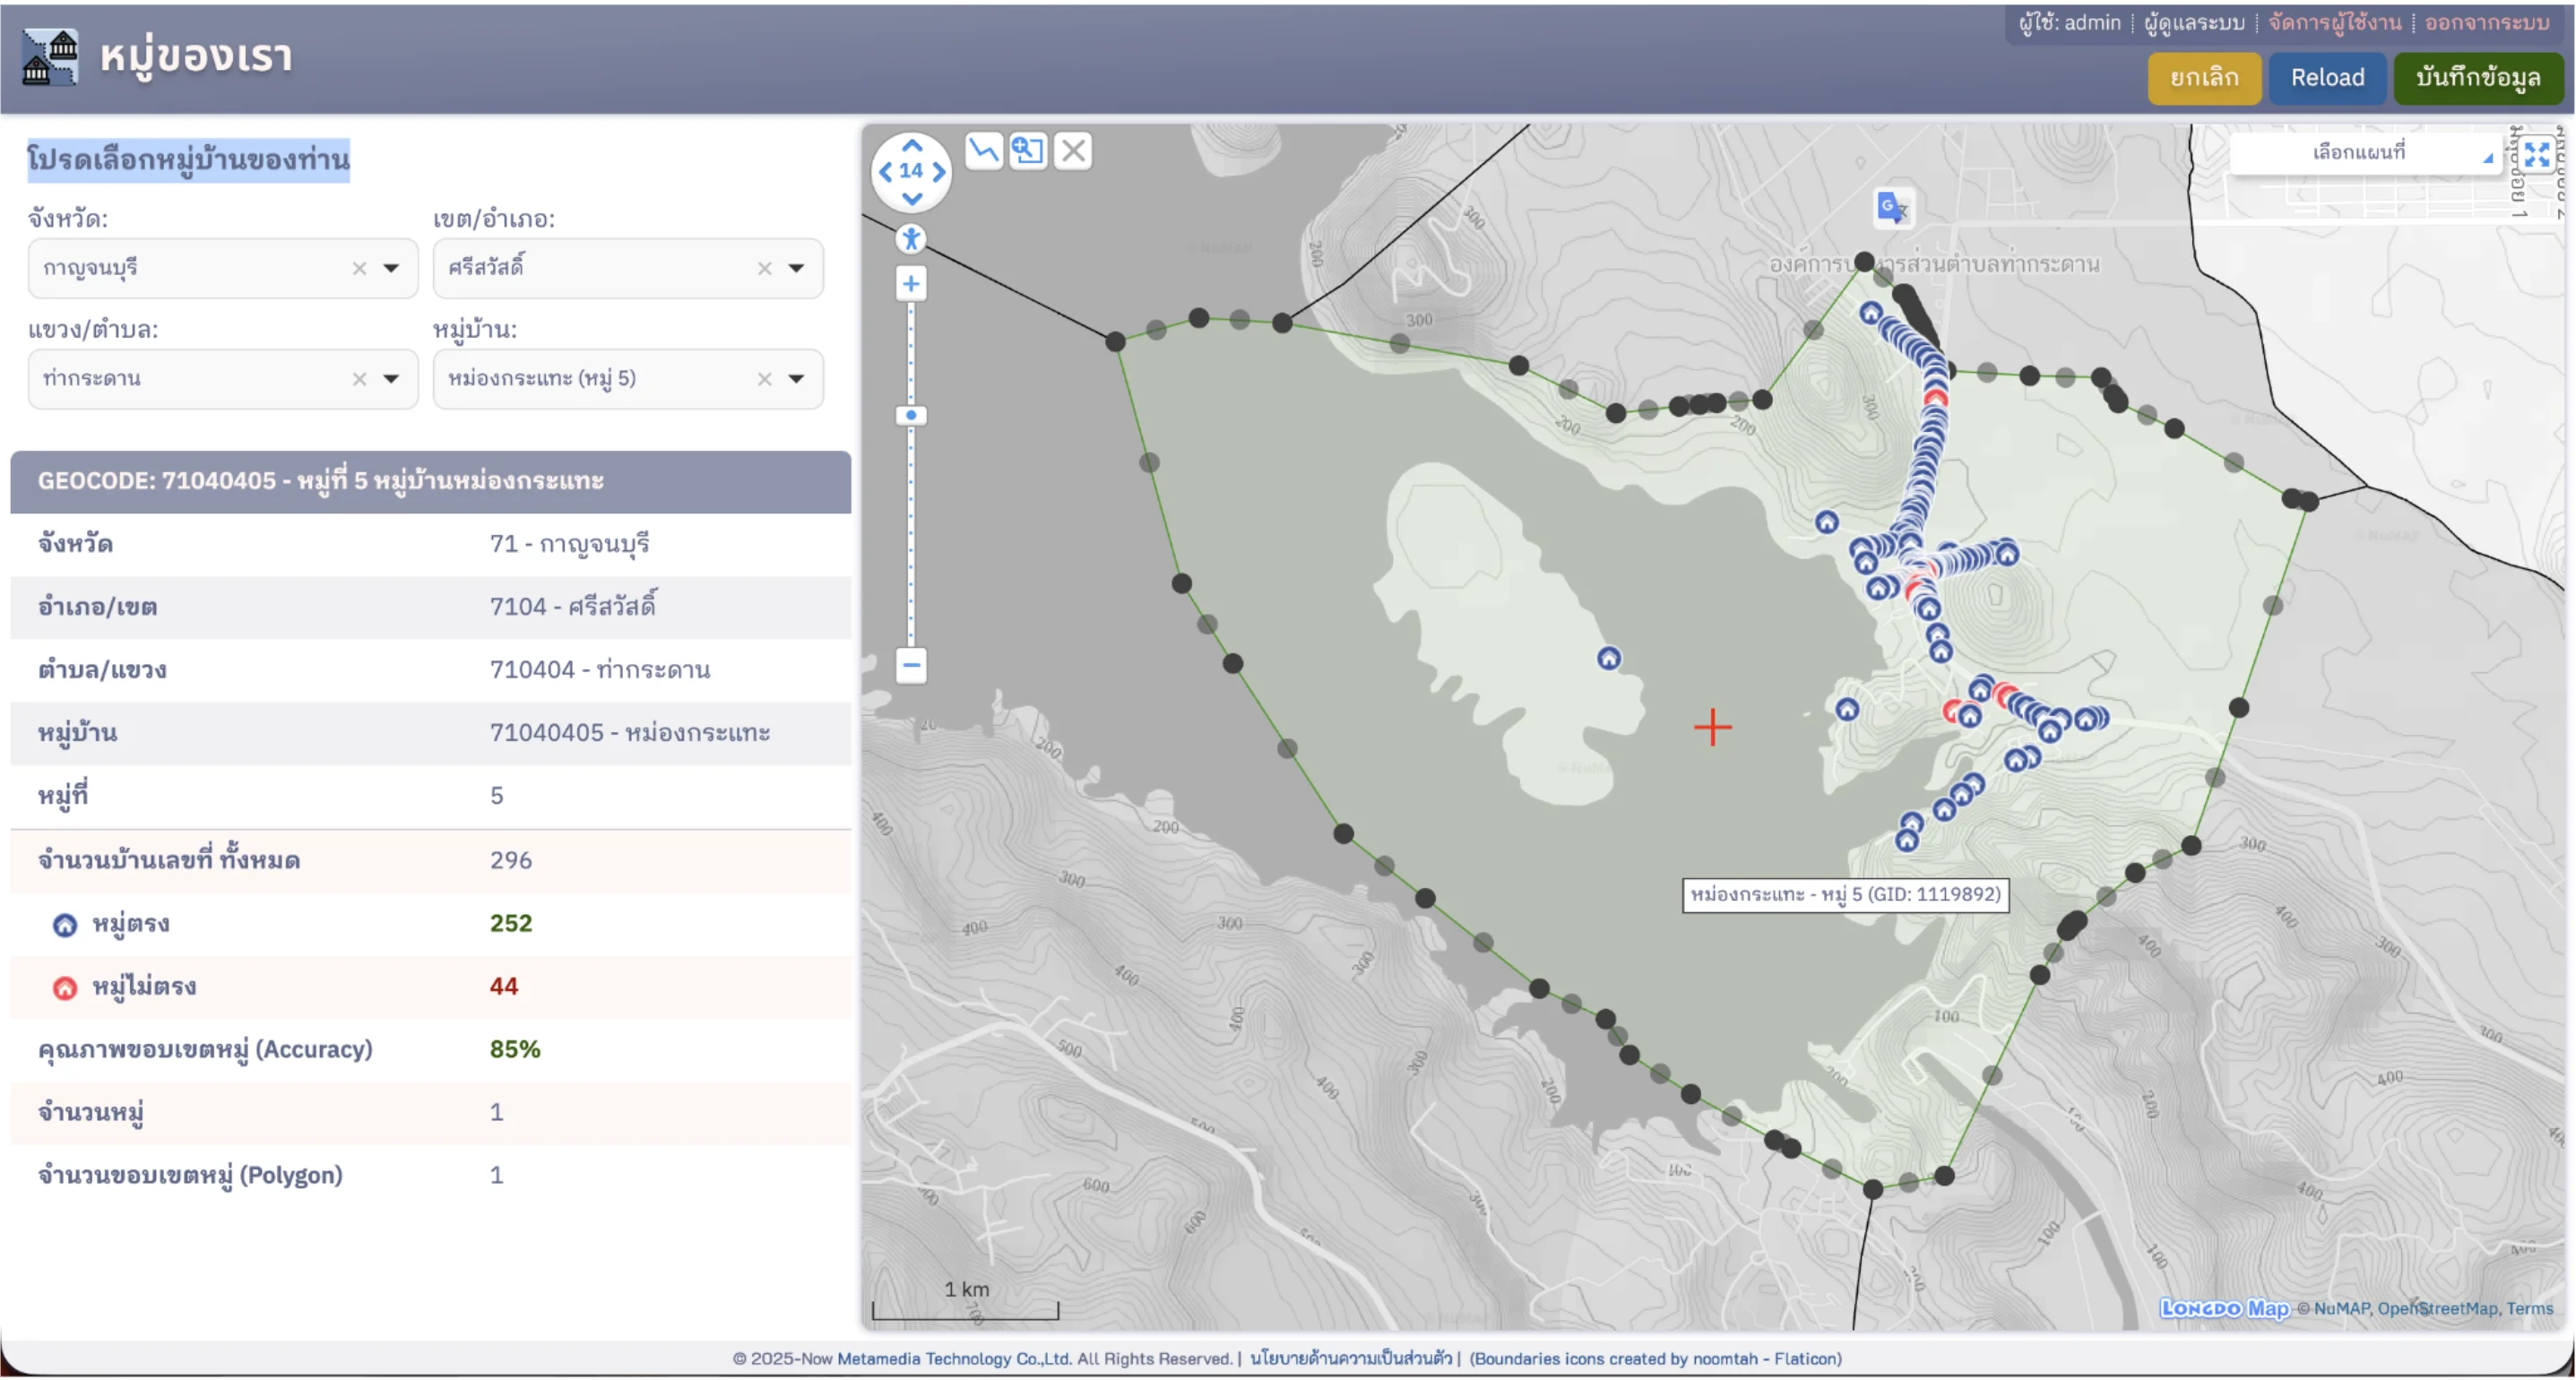Click the 44 หมู่ไม่ตรง count

[504, 986]
